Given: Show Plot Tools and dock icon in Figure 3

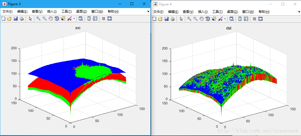Looking at the screenshot, I should (110, 19).
